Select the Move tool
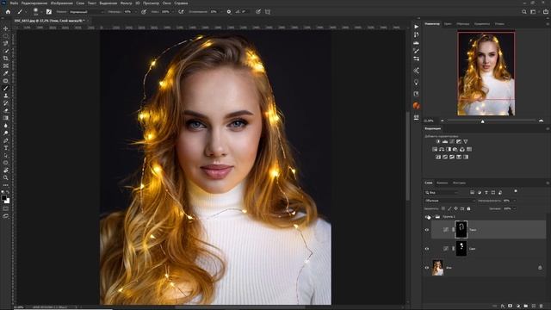 6,28
